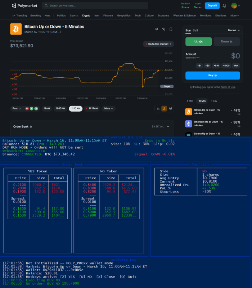Add +$1 to the amount
Image resolution: width=252 pixels, height=288 pixels.
[199, 66]
